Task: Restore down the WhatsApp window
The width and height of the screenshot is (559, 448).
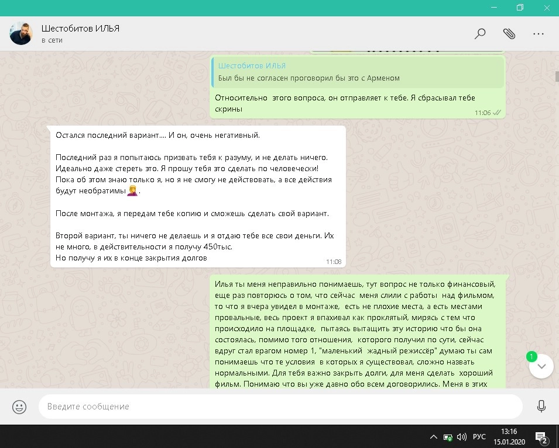Action: tap(520, 8)
